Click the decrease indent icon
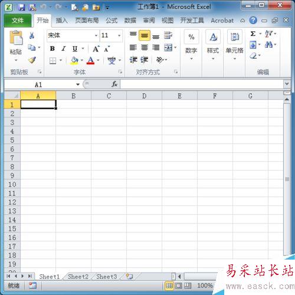The image size is (295, 295). pyautogui.click(x=133, y=60)
